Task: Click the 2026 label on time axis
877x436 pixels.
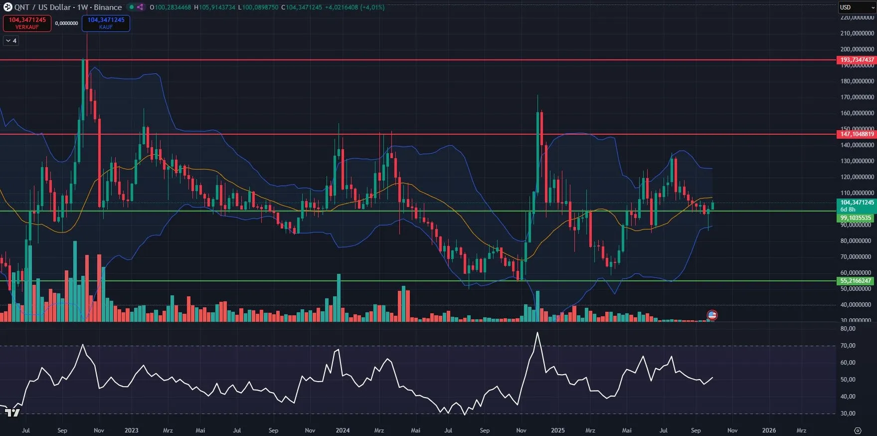Action: click(769, 430)
